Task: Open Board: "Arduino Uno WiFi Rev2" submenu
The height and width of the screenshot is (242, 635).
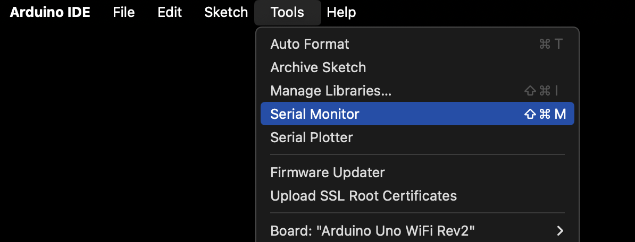Action: coord(417,231)
